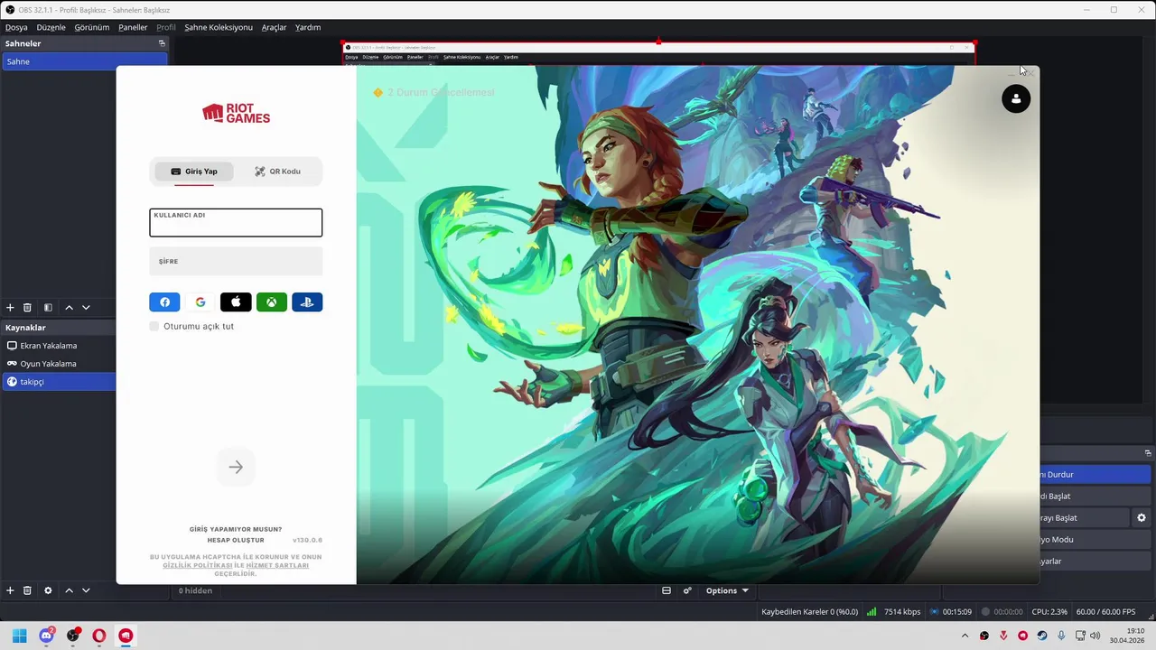Screen dimensions: 1156x650
Task: Focus the Şifre password field
Action: (236, 262)
